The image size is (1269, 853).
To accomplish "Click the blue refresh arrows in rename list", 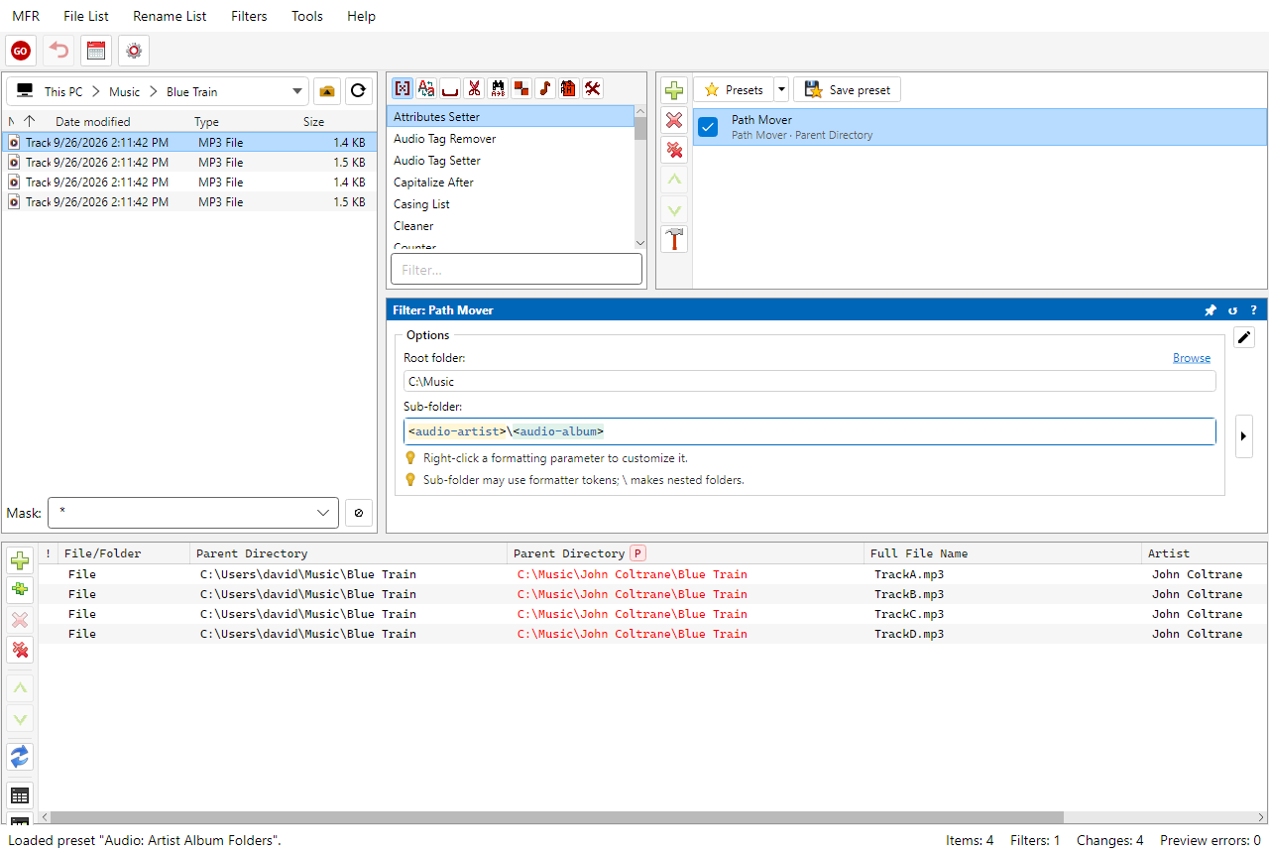I will pyautogui.click(x=20, y=757).
